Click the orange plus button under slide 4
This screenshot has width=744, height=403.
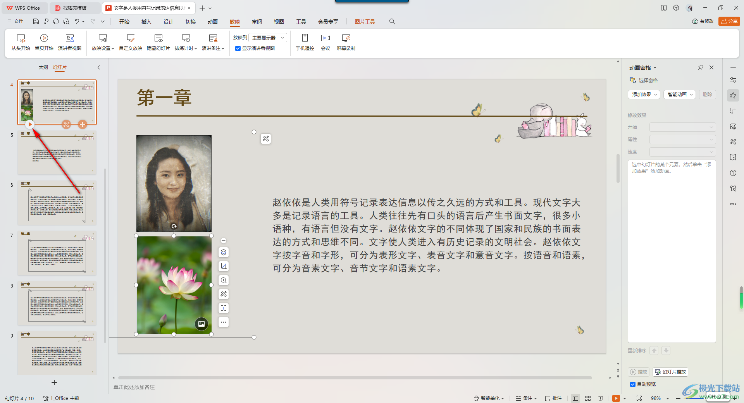[82, 124]
